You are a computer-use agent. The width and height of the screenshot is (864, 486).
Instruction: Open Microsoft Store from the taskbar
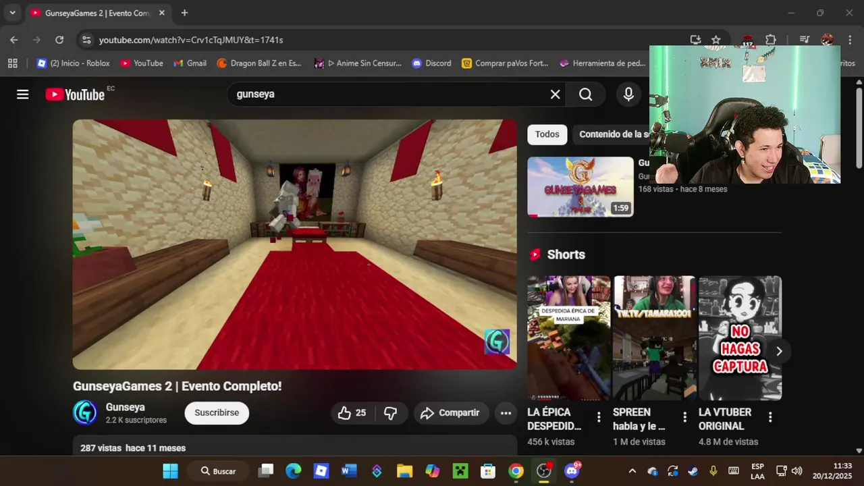pos(488,471)
